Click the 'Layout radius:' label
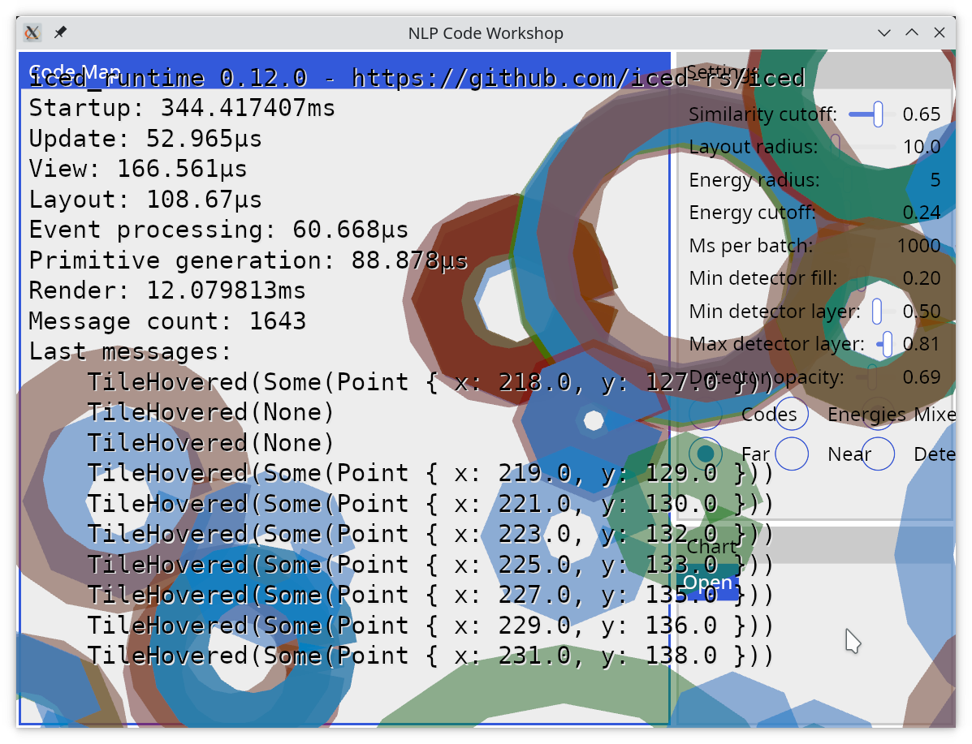This screenshot has width=972, height=744. [754, 147]
